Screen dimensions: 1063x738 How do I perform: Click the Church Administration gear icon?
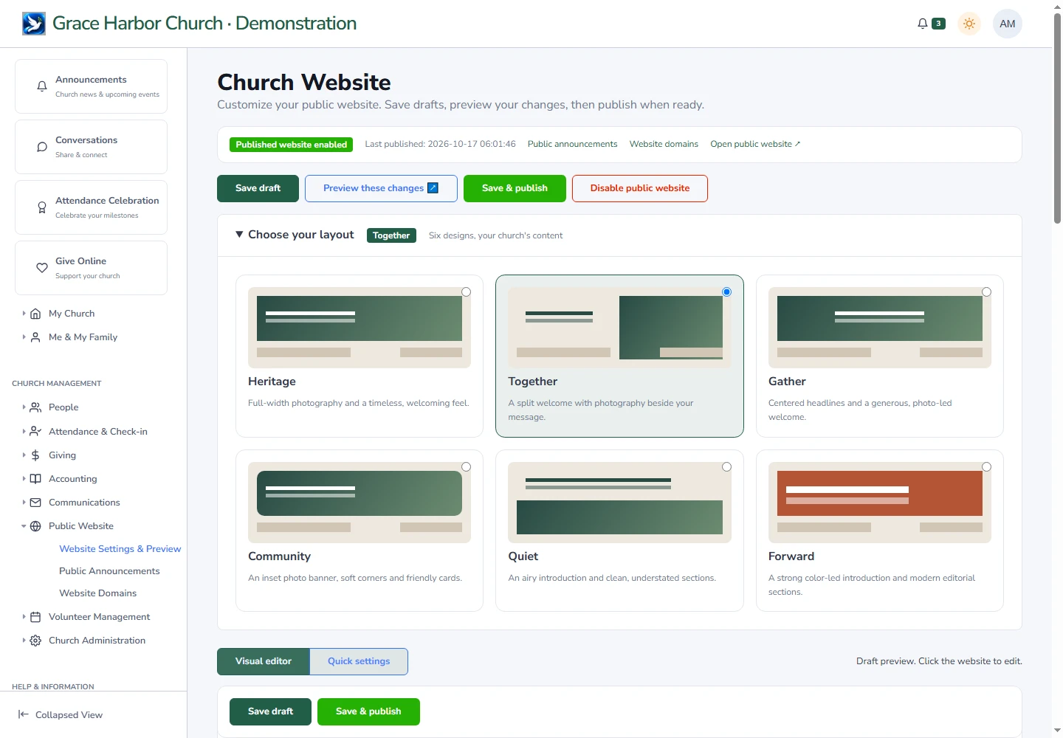click(35, 641)
